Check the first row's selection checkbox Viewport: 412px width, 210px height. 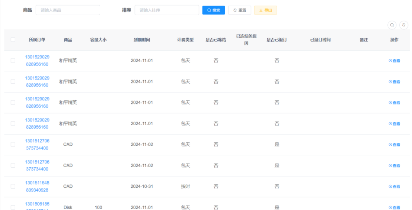click(13, 61)
